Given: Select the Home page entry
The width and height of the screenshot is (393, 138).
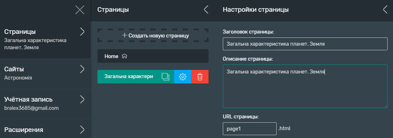Looking at the screenshot, I should [x=153, y=56].
